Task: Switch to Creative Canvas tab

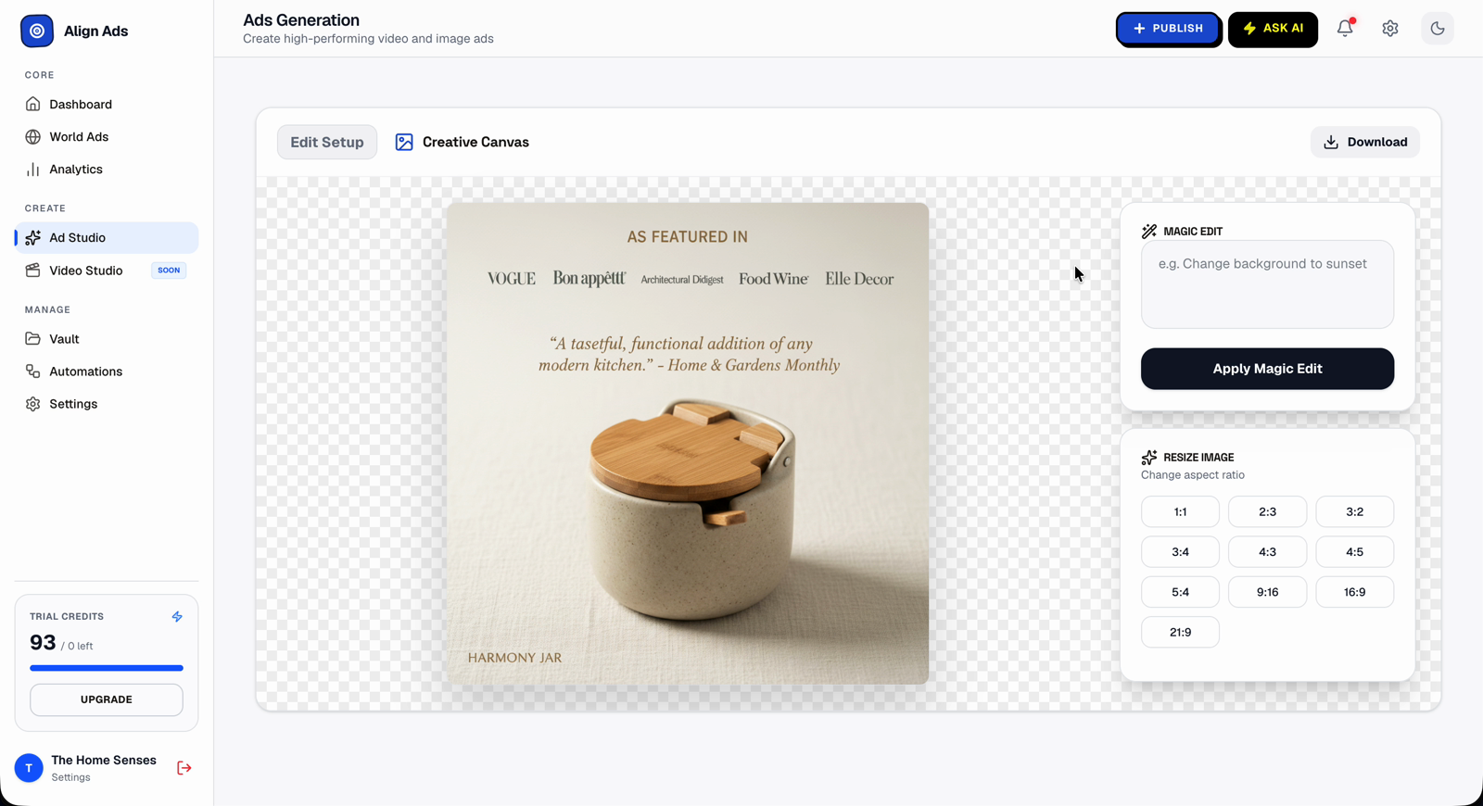Action: pos(463,143)
